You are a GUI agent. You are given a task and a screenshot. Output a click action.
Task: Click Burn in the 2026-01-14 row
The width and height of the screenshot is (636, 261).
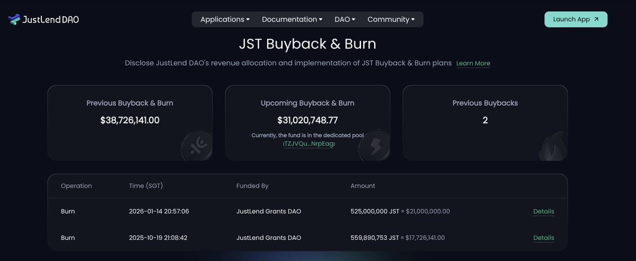point(68,212)
